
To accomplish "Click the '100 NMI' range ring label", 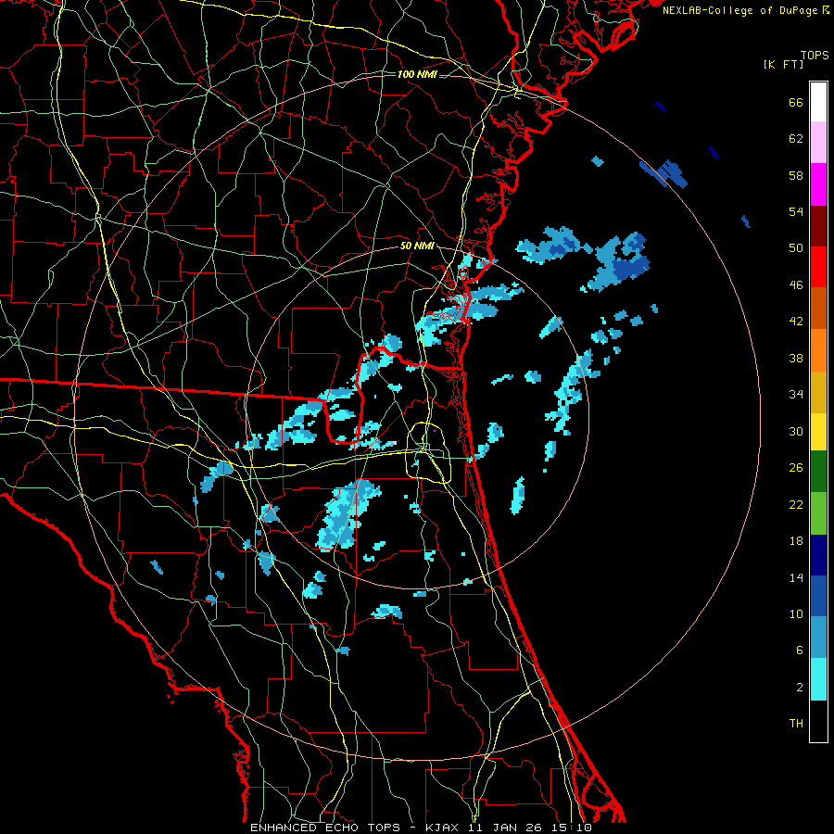I will pyautogui.click(x=417, y=74).
